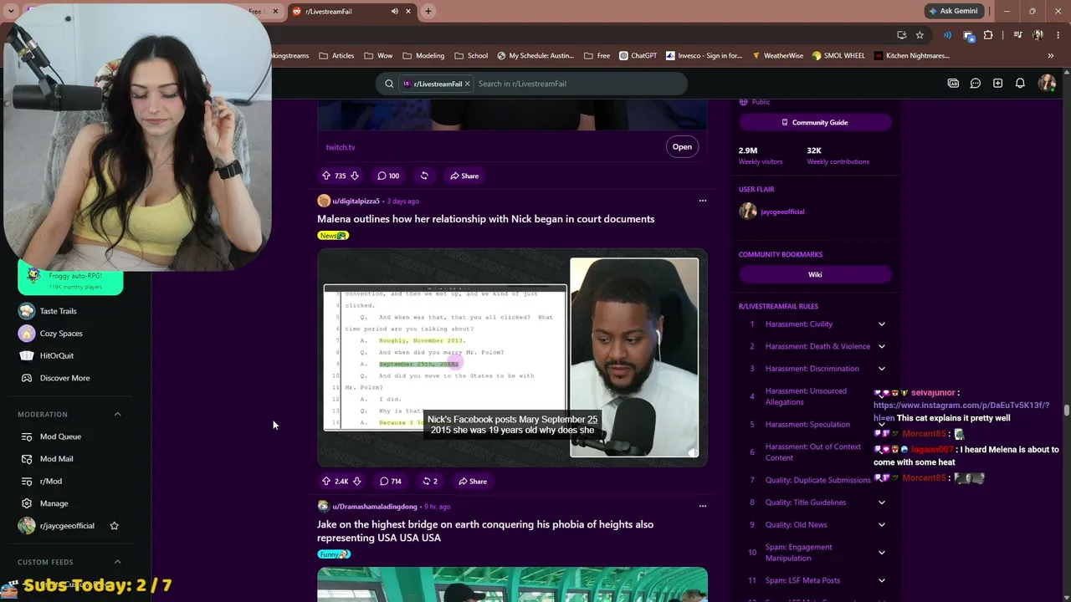Click the jaycgeeofficial user flair
This screenshot has height=602, width=1071.
pos(781,212)
